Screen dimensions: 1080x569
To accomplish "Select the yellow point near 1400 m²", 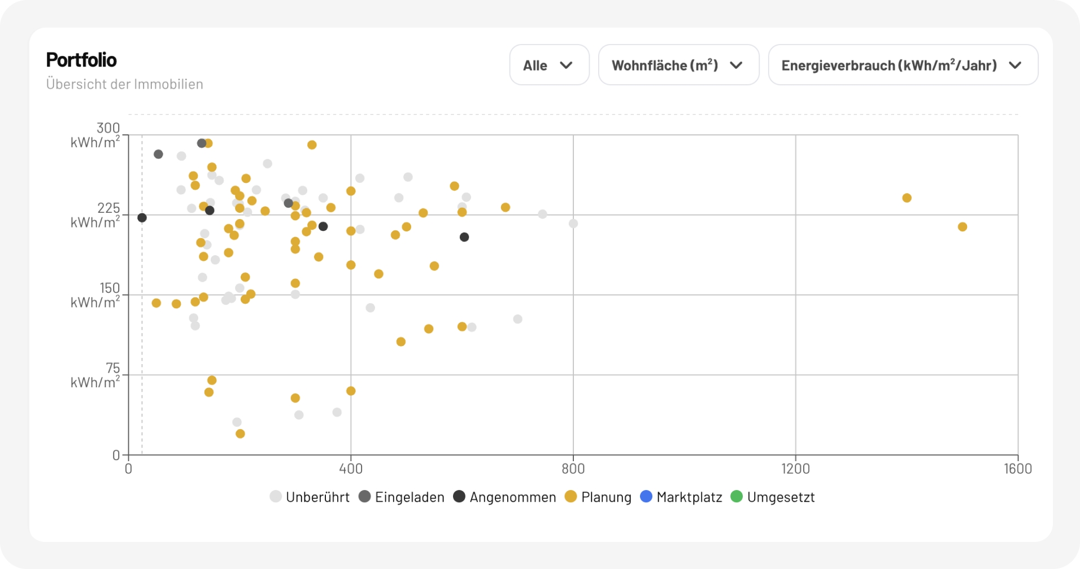I will (x=907, y=198).
